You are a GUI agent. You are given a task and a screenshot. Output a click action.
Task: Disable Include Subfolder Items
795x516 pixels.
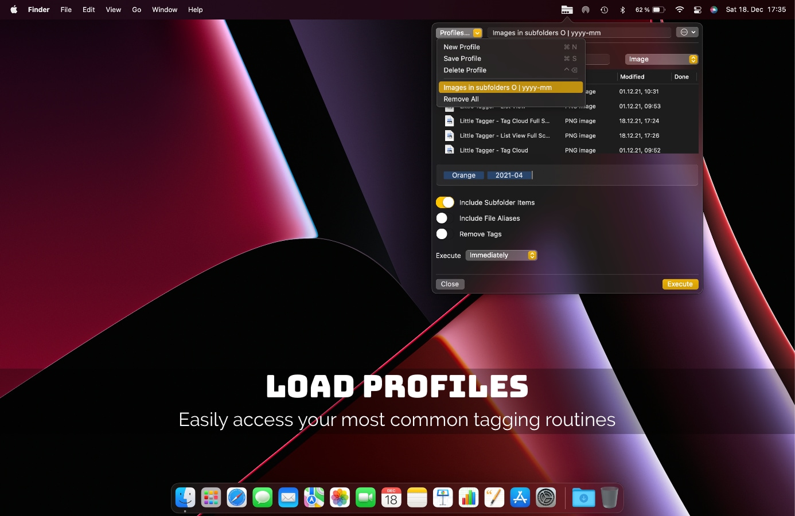coord(445,202)
